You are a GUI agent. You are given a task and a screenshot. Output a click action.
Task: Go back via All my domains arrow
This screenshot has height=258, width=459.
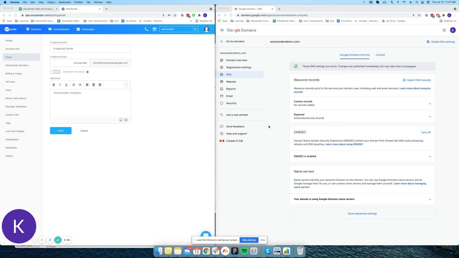[222, 42]
